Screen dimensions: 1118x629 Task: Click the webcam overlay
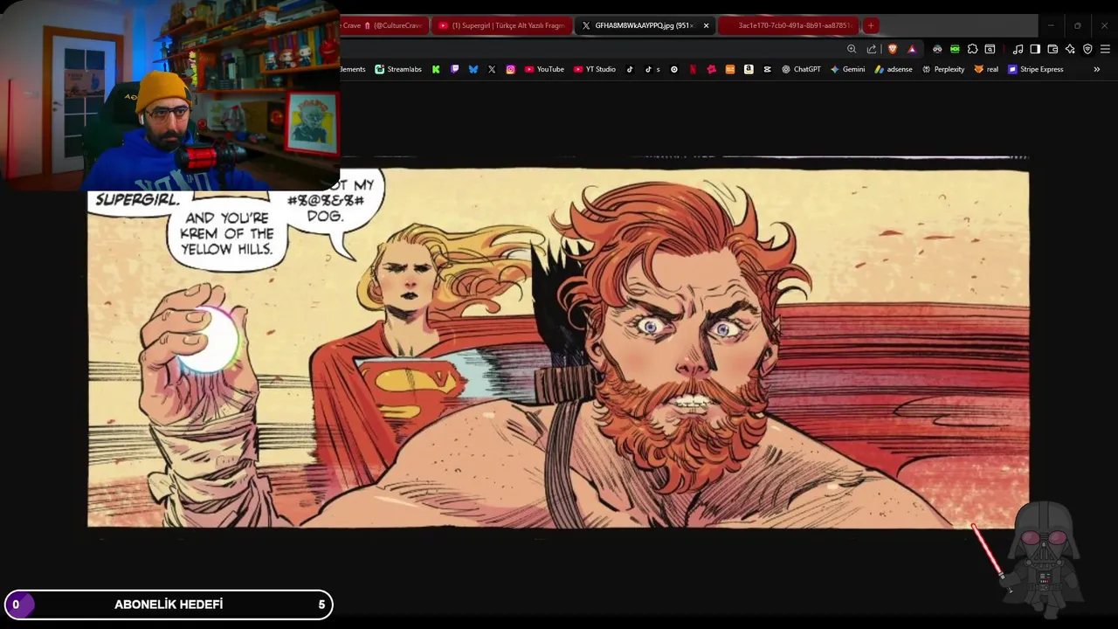pos(169,95)
